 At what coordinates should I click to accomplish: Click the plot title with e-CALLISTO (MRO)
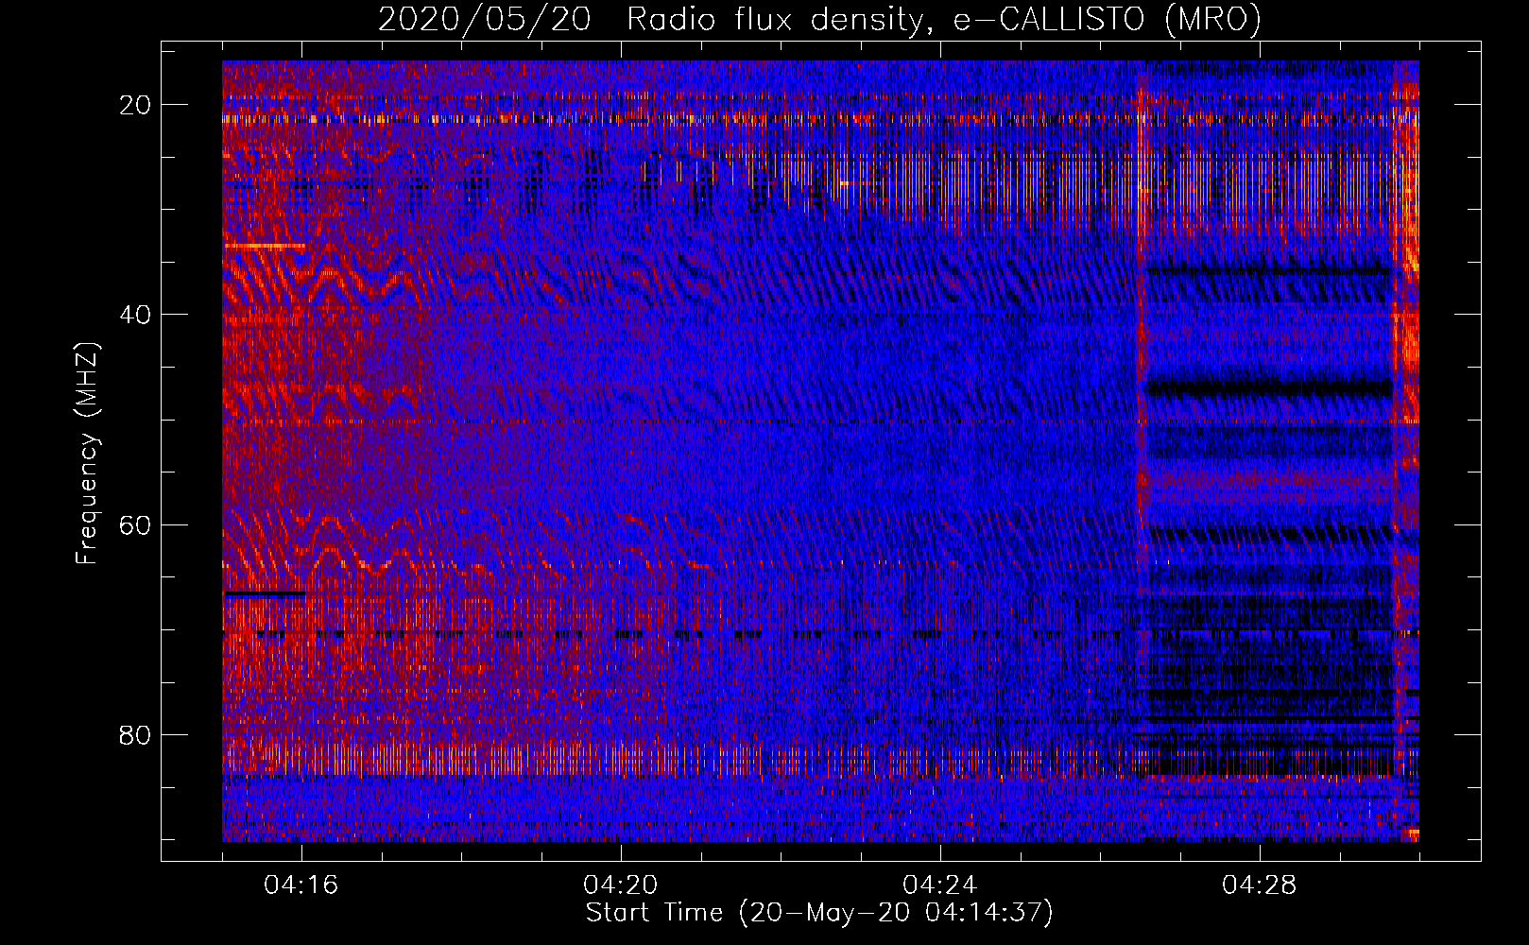[x=819, y=20]
